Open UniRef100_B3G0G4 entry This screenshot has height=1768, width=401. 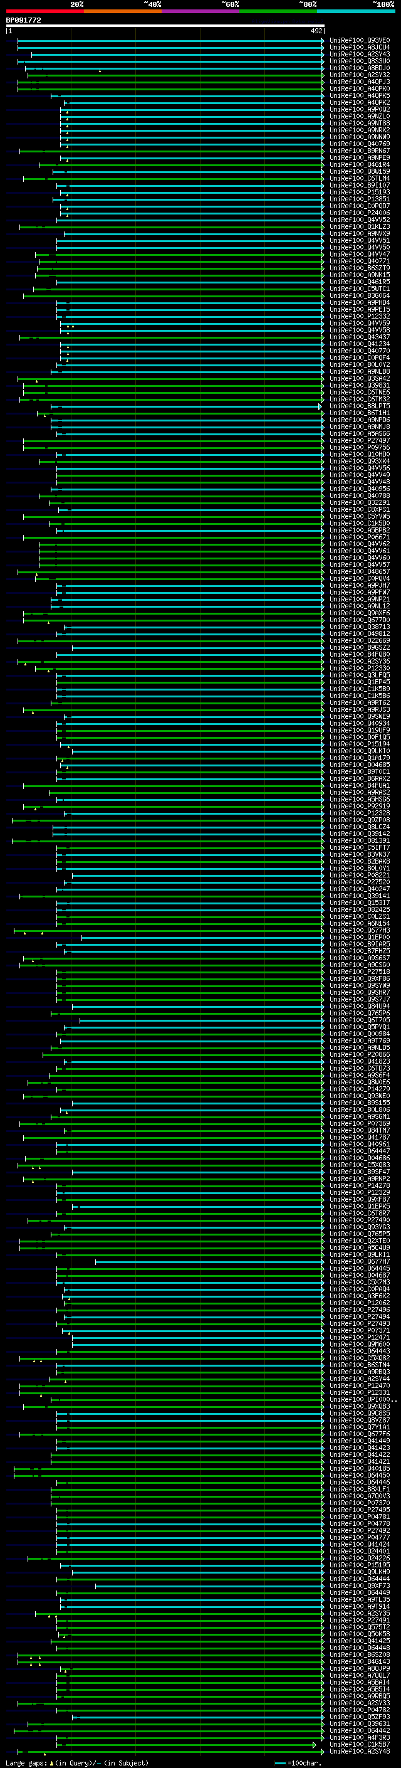tap(359, 296)
